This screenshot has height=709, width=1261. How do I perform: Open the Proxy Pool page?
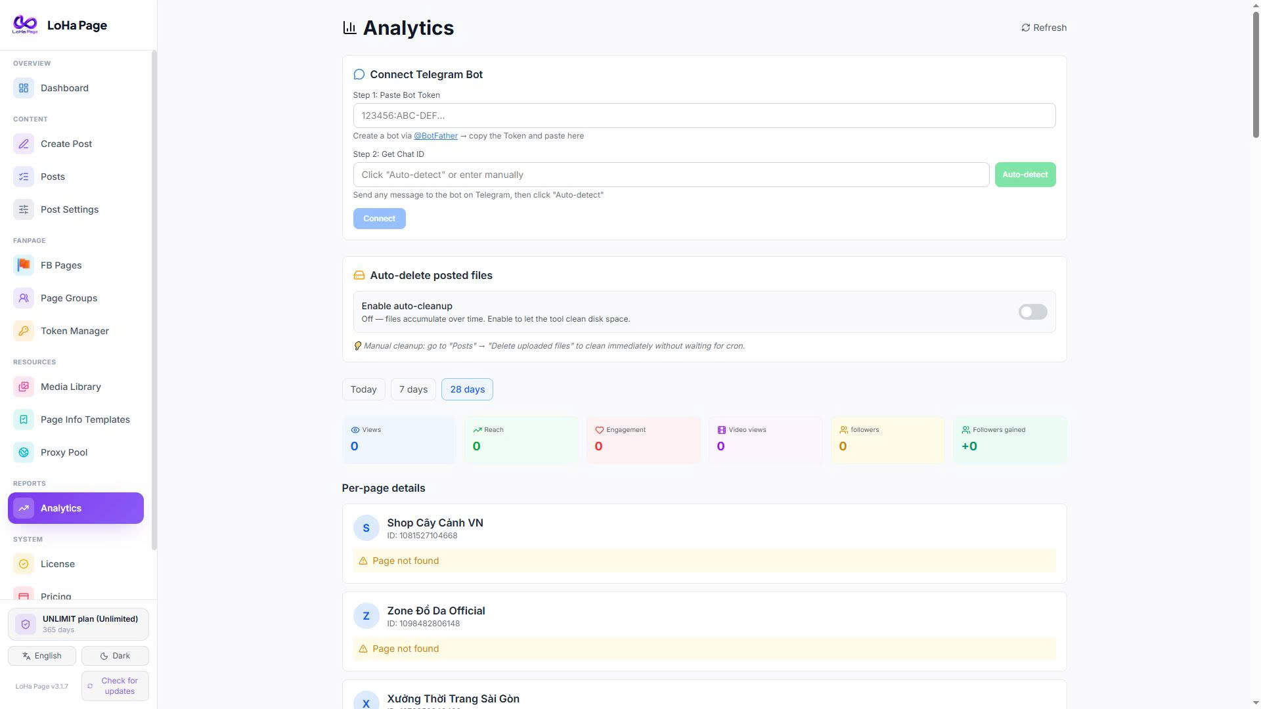76,452
